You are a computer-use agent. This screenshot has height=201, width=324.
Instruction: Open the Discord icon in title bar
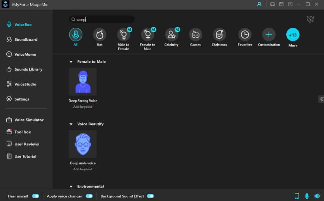coord(272,4)
